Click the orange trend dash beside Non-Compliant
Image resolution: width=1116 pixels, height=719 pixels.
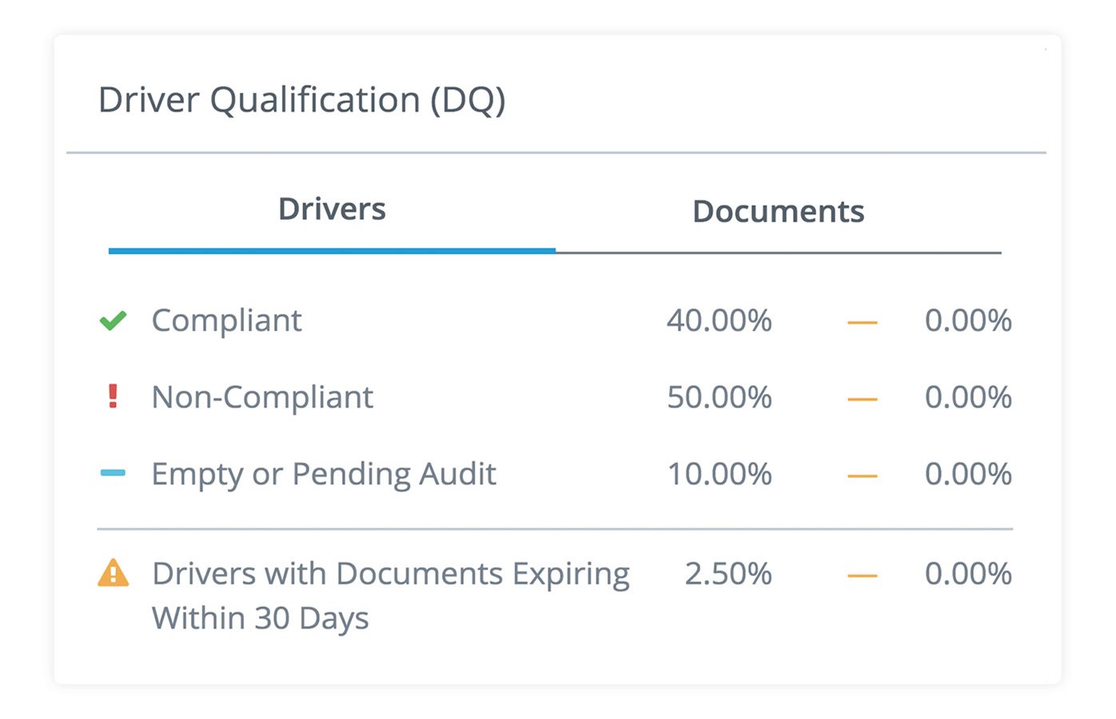pyautogui.click(x=862, y=399)
